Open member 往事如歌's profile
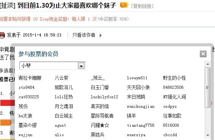215x140 pixels. click(x=172, y=116)
